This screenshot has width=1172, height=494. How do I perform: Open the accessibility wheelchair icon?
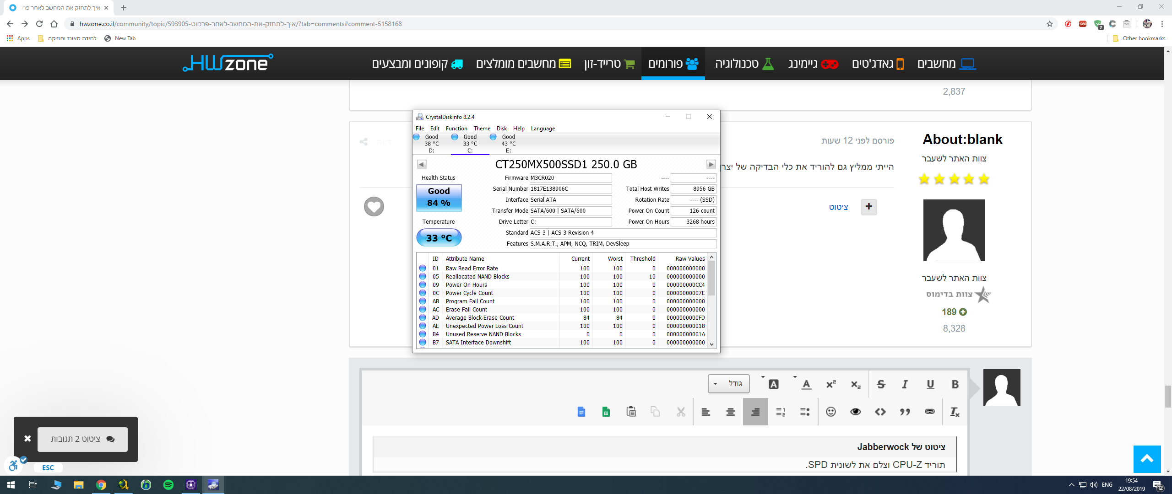click(x=14, y=466)
